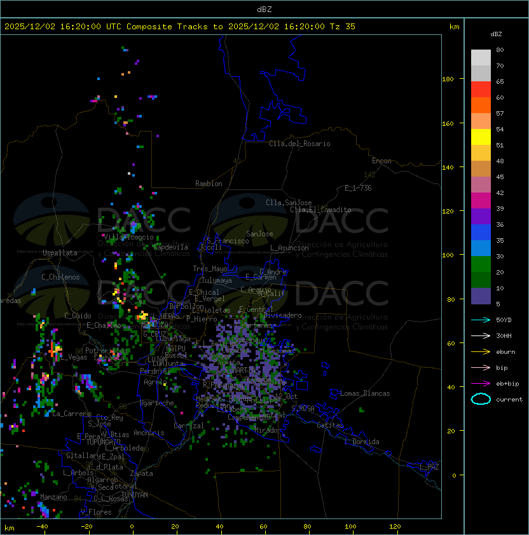Click the 'V_Flores' map label
The height and width of the screenshot is (535, 529).
(x=96, y=512)
